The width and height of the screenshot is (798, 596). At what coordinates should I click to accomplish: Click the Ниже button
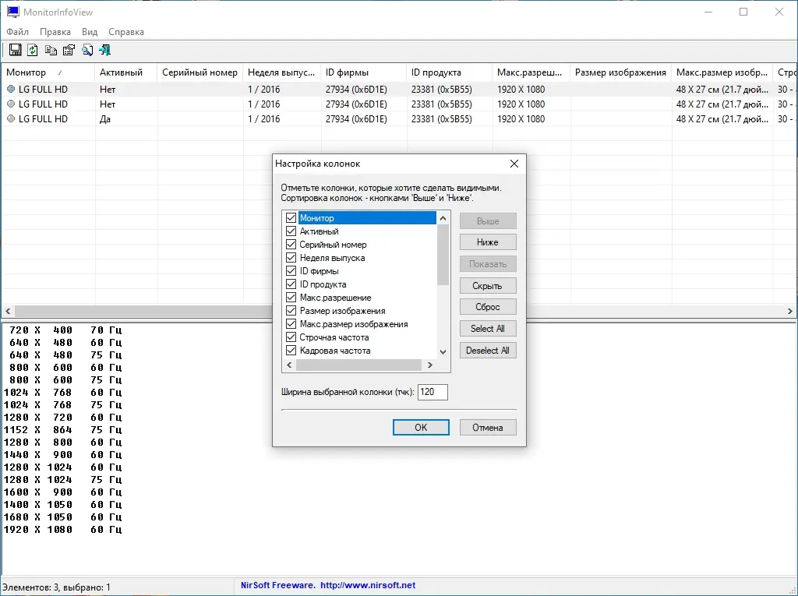(x=488, y=242)
